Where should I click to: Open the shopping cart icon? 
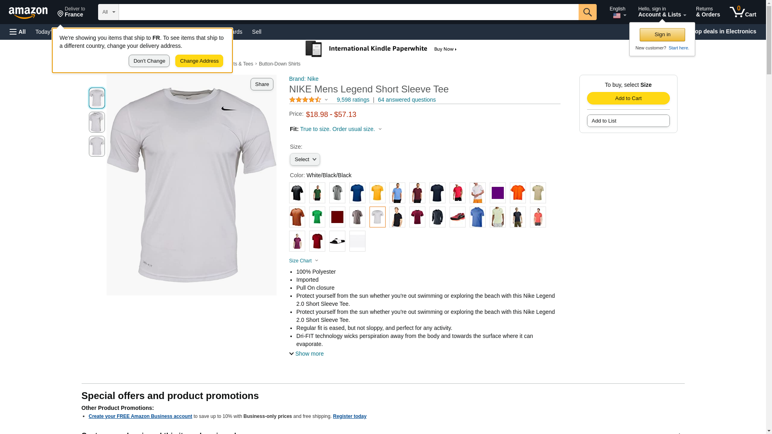point(743,12)
